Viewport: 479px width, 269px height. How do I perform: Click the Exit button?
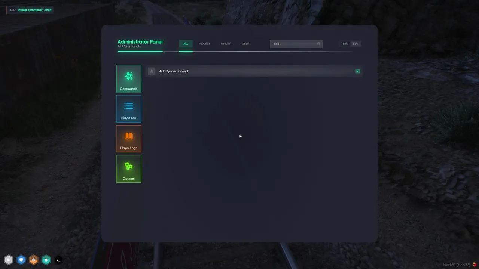click(351, 44)
